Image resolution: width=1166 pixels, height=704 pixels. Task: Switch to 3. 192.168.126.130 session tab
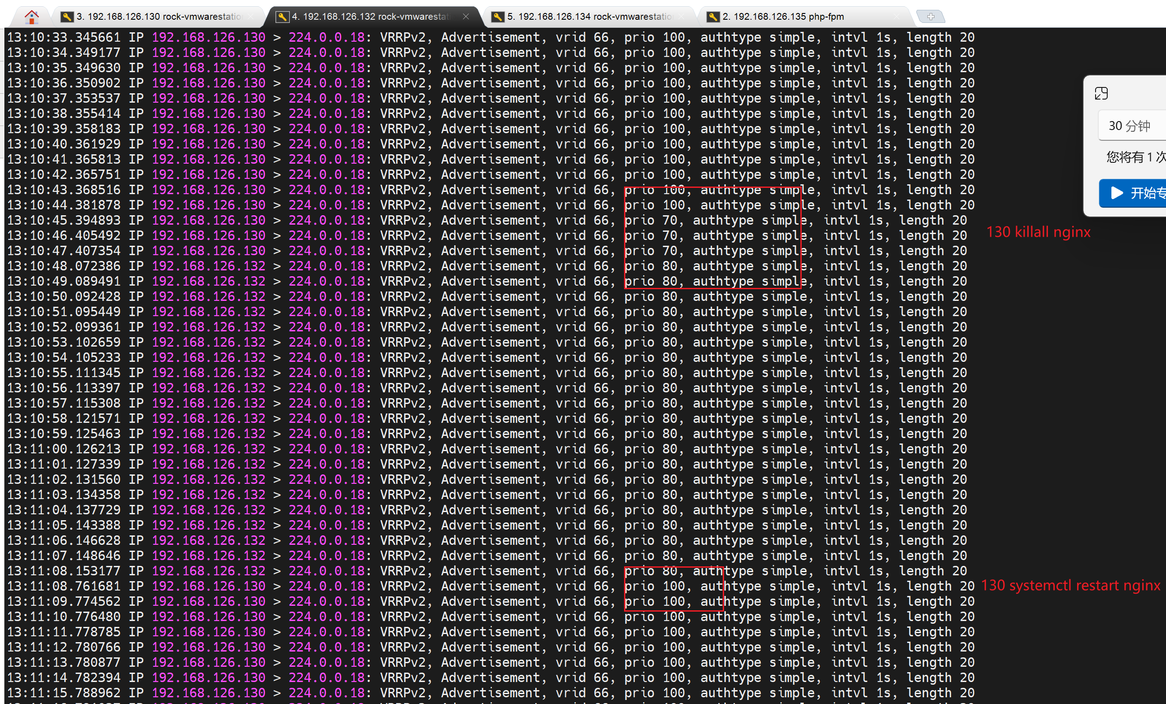pos(159,17)
